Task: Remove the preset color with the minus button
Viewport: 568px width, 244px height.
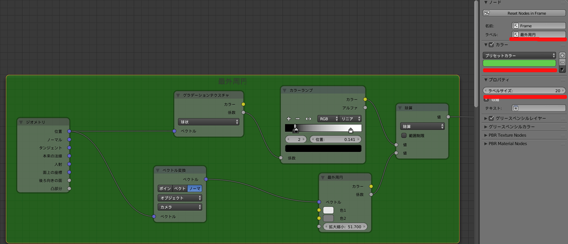Action: 562,62
